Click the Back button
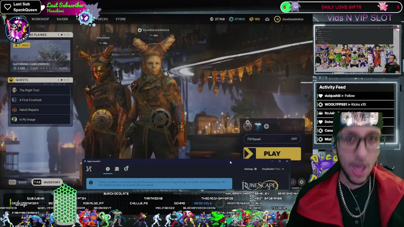404x227 pixels. [18, 182]
